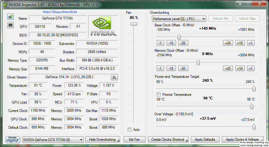Click the GPU Clock value 990 MHz
Screen dimensions: 269x147
[38, 119]
